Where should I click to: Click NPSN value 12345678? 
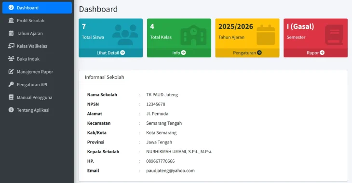[156, 104]
